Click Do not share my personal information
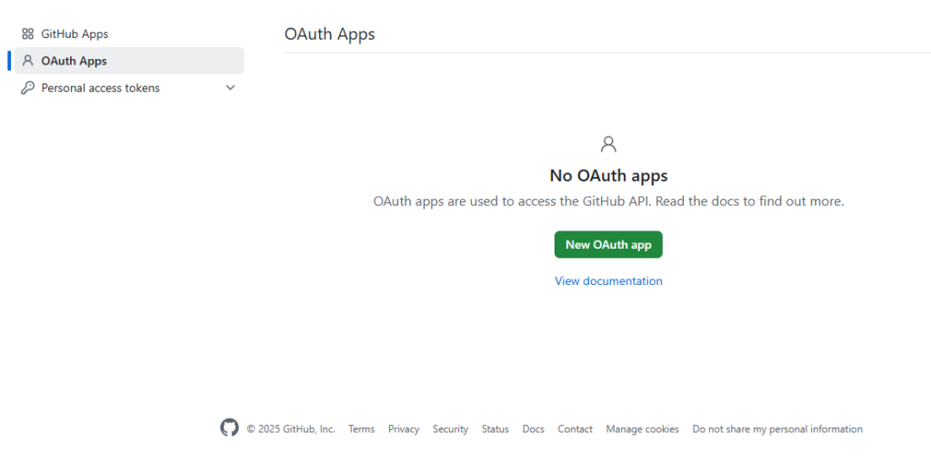Viewport: 931px width, 462px height. click(778, 428)
